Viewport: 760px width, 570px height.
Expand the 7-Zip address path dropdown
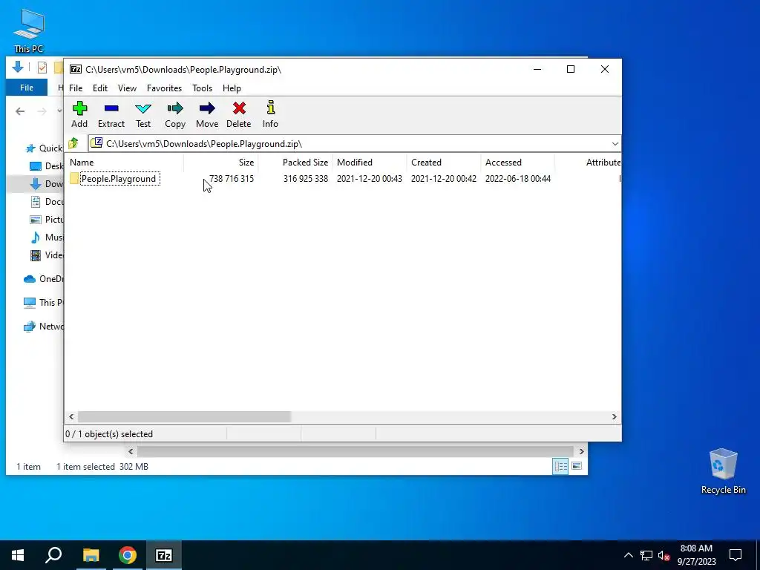click(615, 144)
